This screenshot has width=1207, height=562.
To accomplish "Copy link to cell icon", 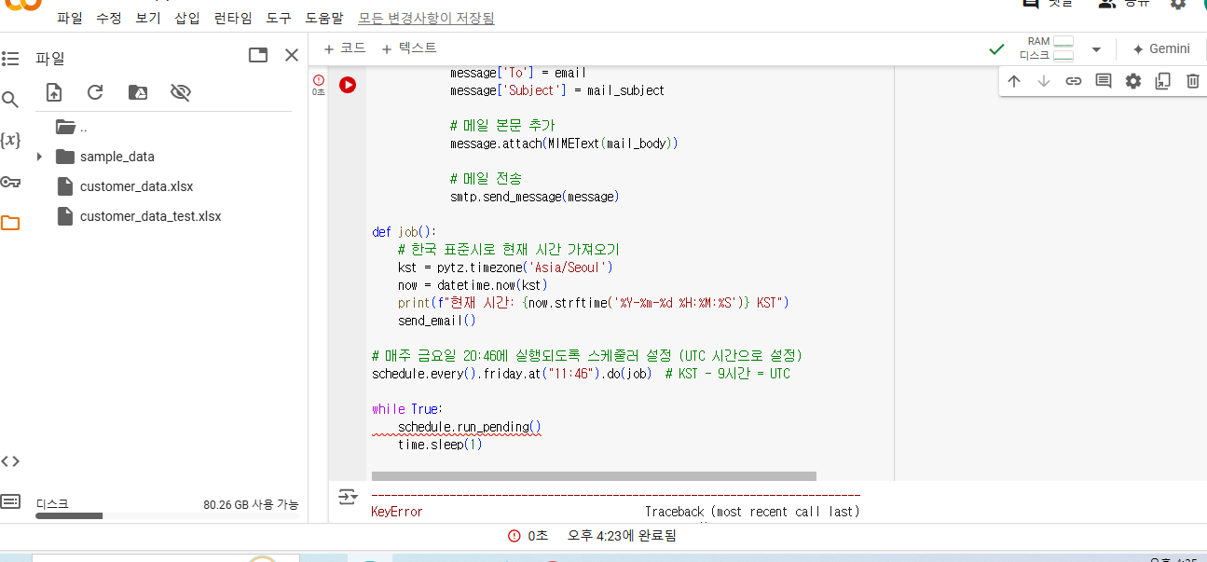I will [x=1074, y=81].
